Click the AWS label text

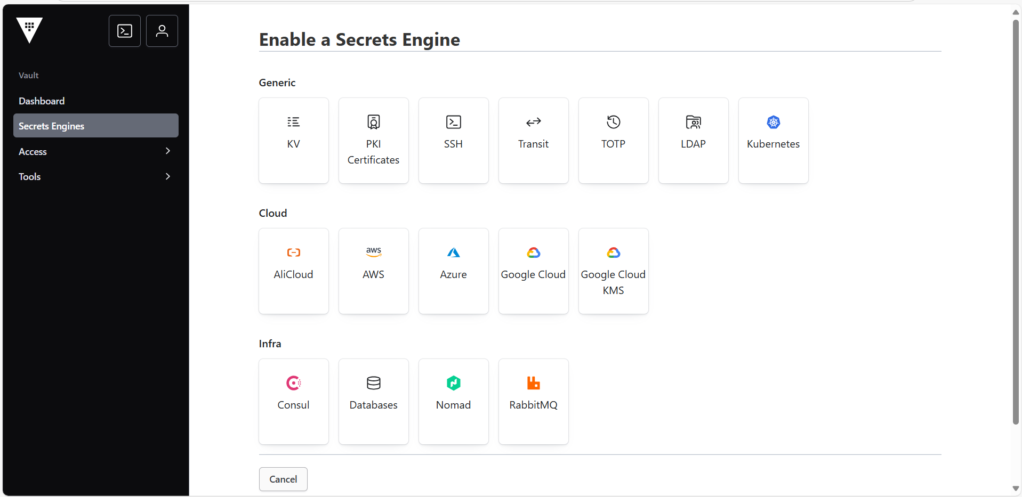coord(374,274)
